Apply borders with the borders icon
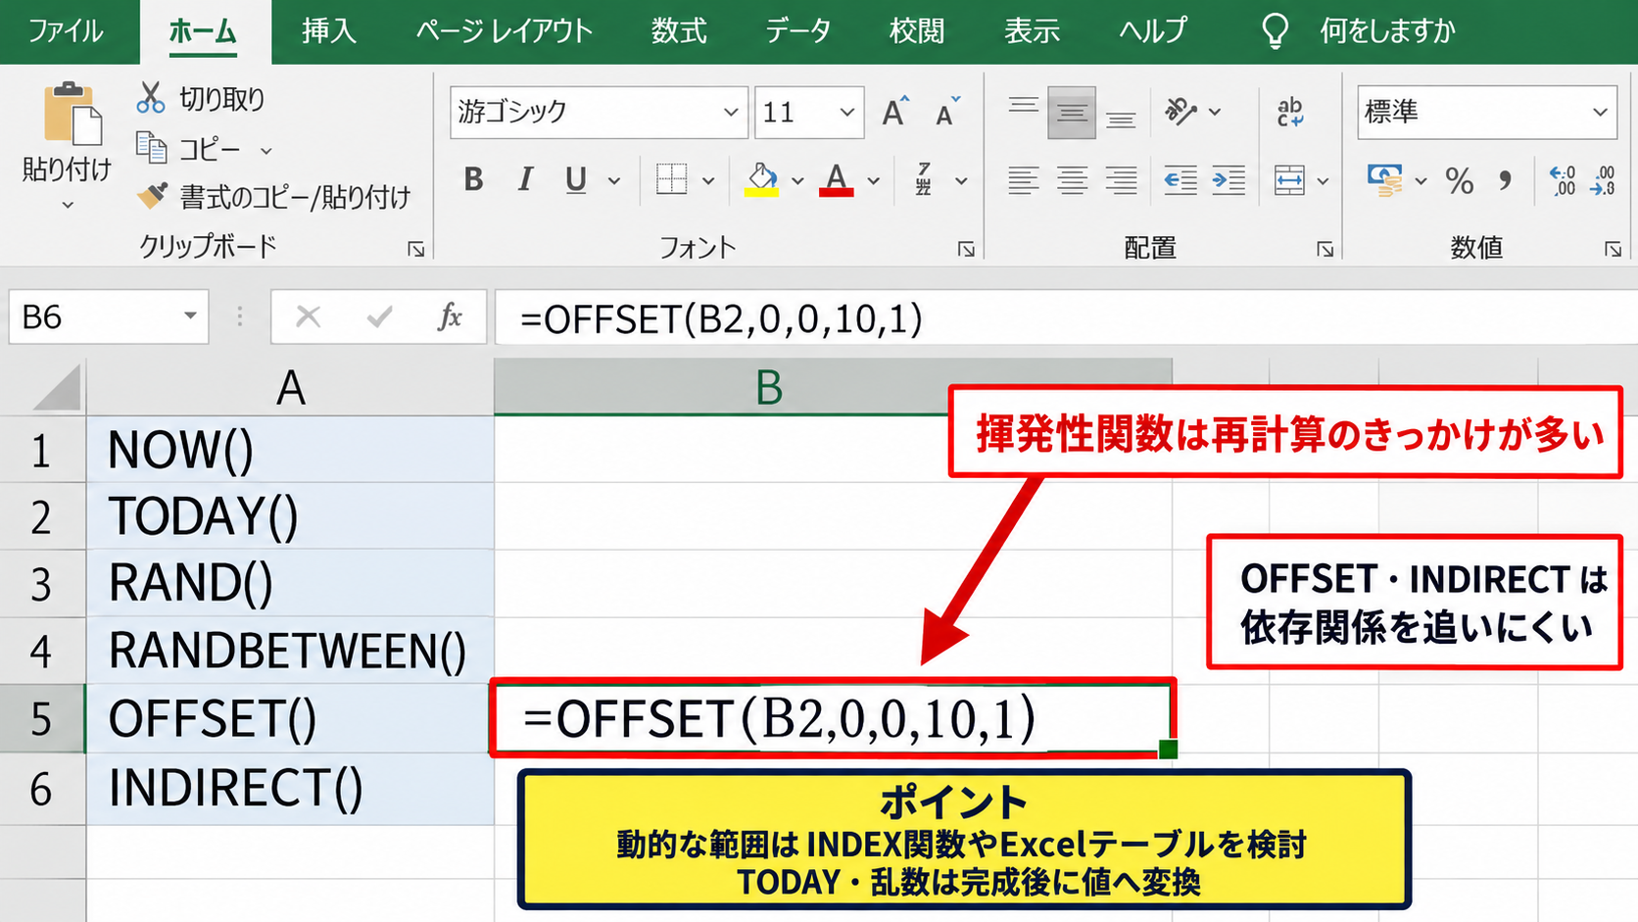 [671, 179]
